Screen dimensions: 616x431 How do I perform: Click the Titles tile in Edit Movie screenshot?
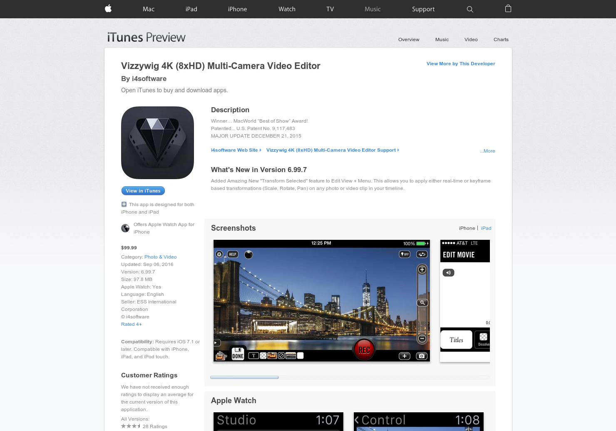[x=456, y=340]
